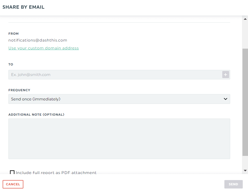The image size is (248, 194).
Task: Open the 'Send once (immediately)' selector
Action: click(119, 99)
